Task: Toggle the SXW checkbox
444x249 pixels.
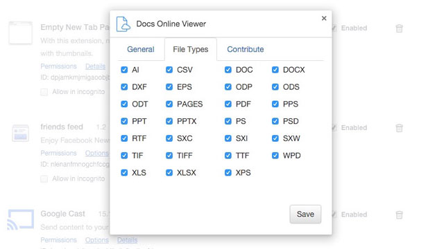Action: pyautogui.click(x=275, y=138)
